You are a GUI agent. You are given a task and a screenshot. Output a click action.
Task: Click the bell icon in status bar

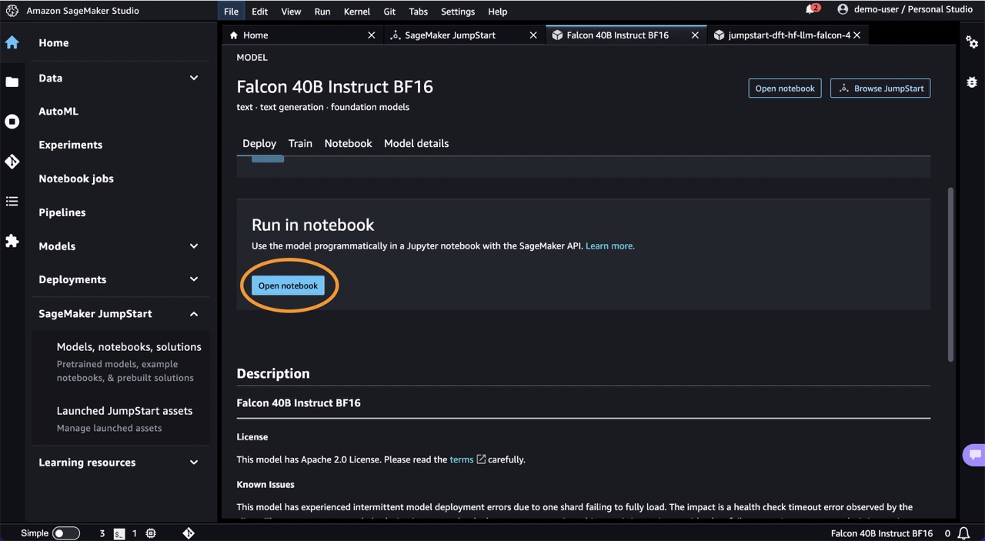pos(963,533)
